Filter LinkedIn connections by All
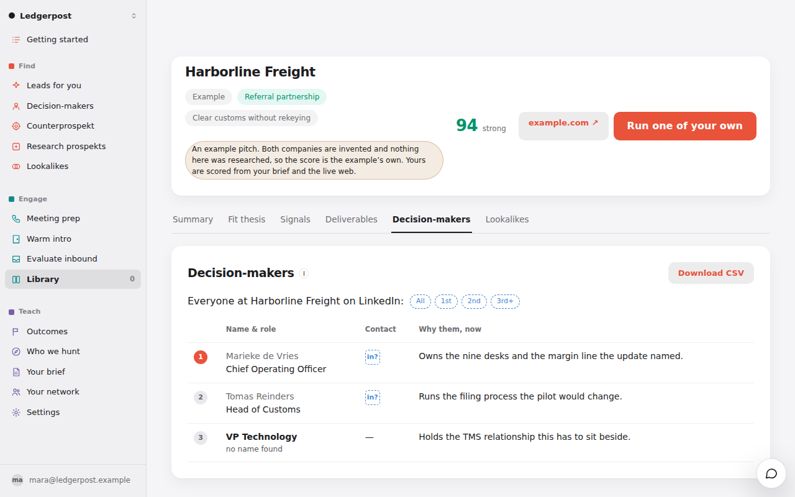795x497 pixels. click(420, 301)
